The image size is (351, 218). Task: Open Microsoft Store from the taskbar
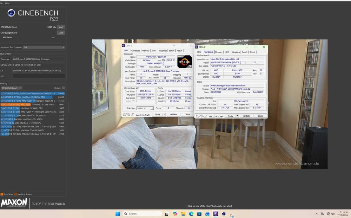point(199,214)
